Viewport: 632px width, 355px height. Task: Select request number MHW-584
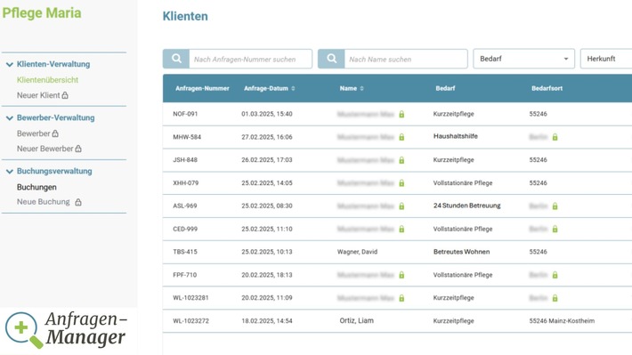187,137
